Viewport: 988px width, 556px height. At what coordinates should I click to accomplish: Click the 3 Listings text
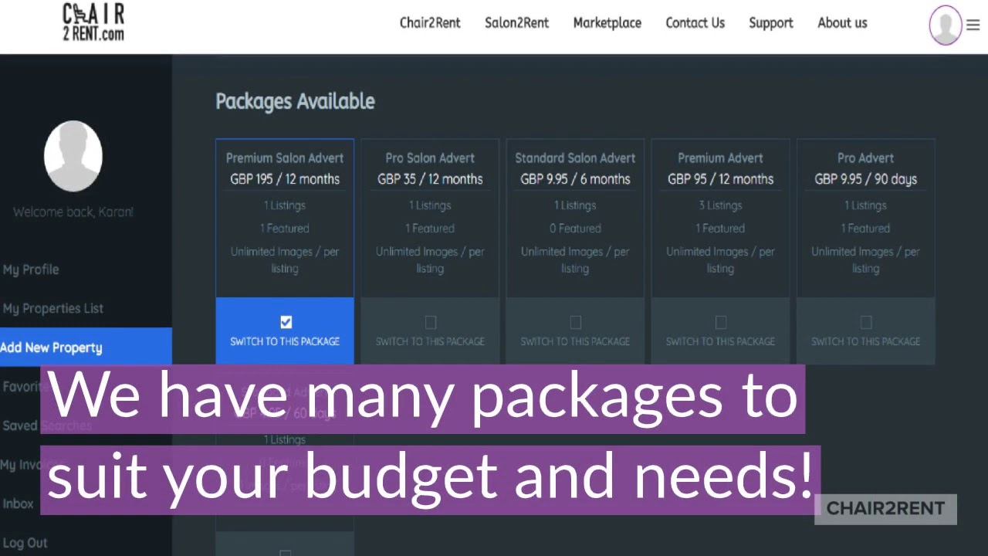pos(720,205)
